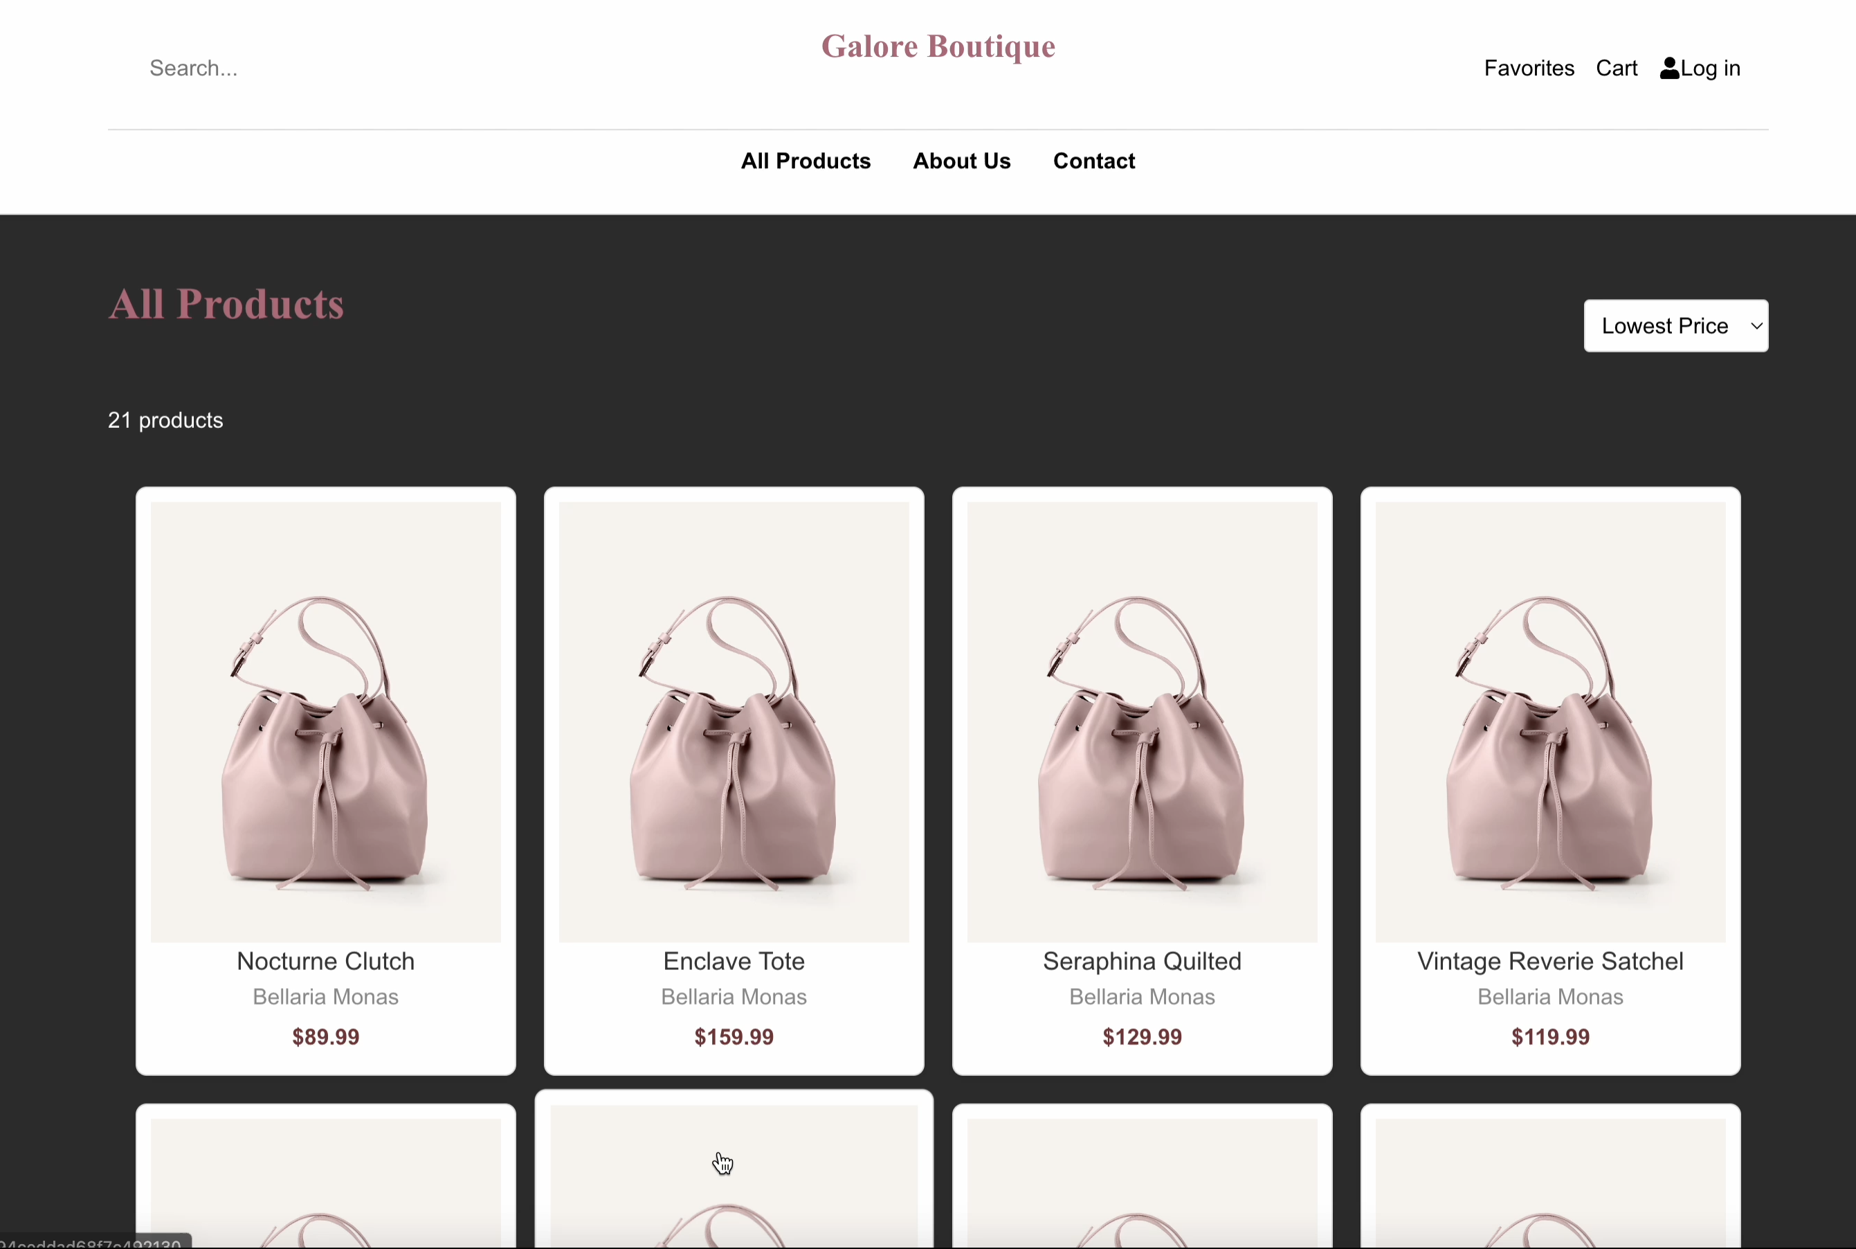Click the All Products page heading
1856x1249 pixels.
(226, 304)
